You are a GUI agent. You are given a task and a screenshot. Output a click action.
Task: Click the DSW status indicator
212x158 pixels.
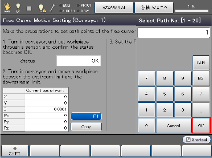[x=83, y=11]
